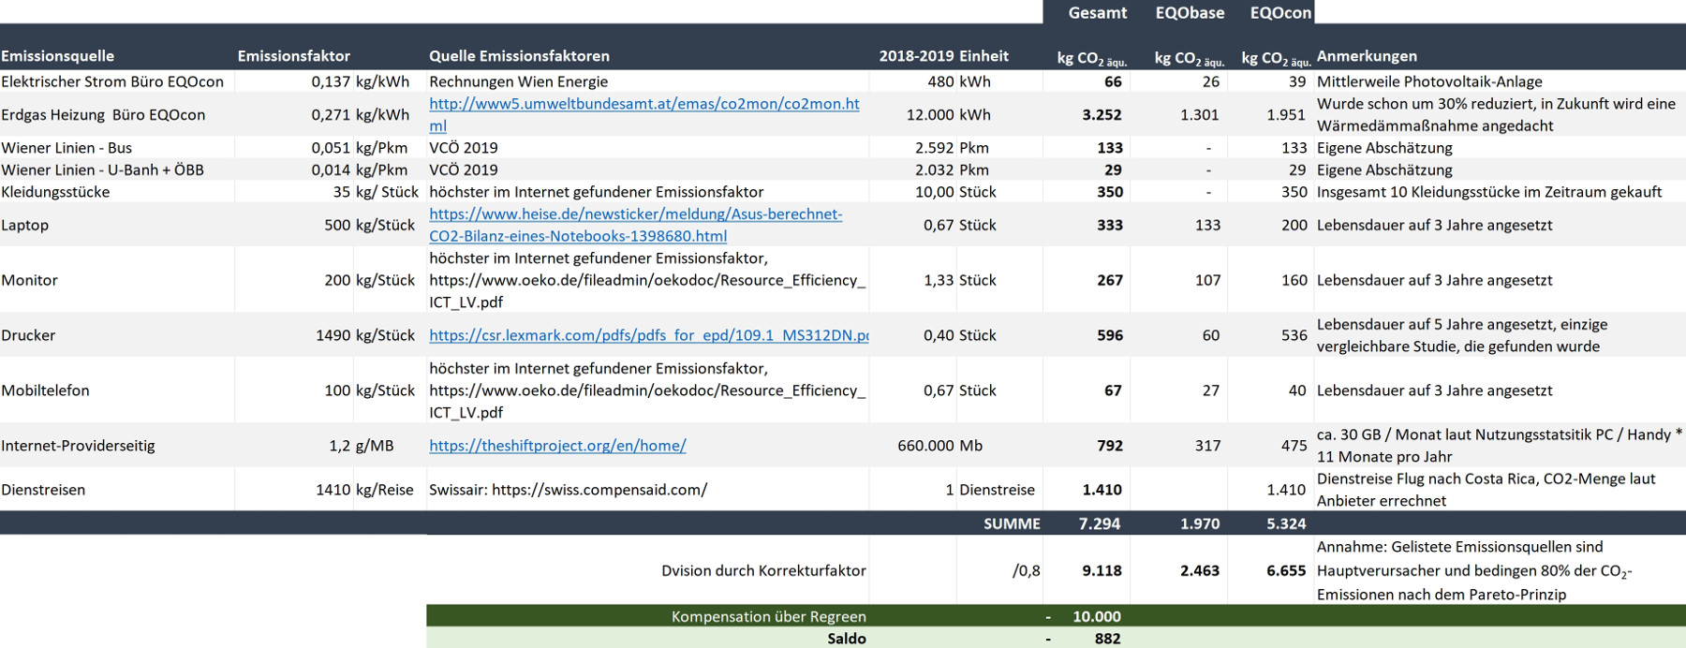Click the Gesamt header cell
The height and width of the screenshot is (648, 1686).
point(1097,13)
